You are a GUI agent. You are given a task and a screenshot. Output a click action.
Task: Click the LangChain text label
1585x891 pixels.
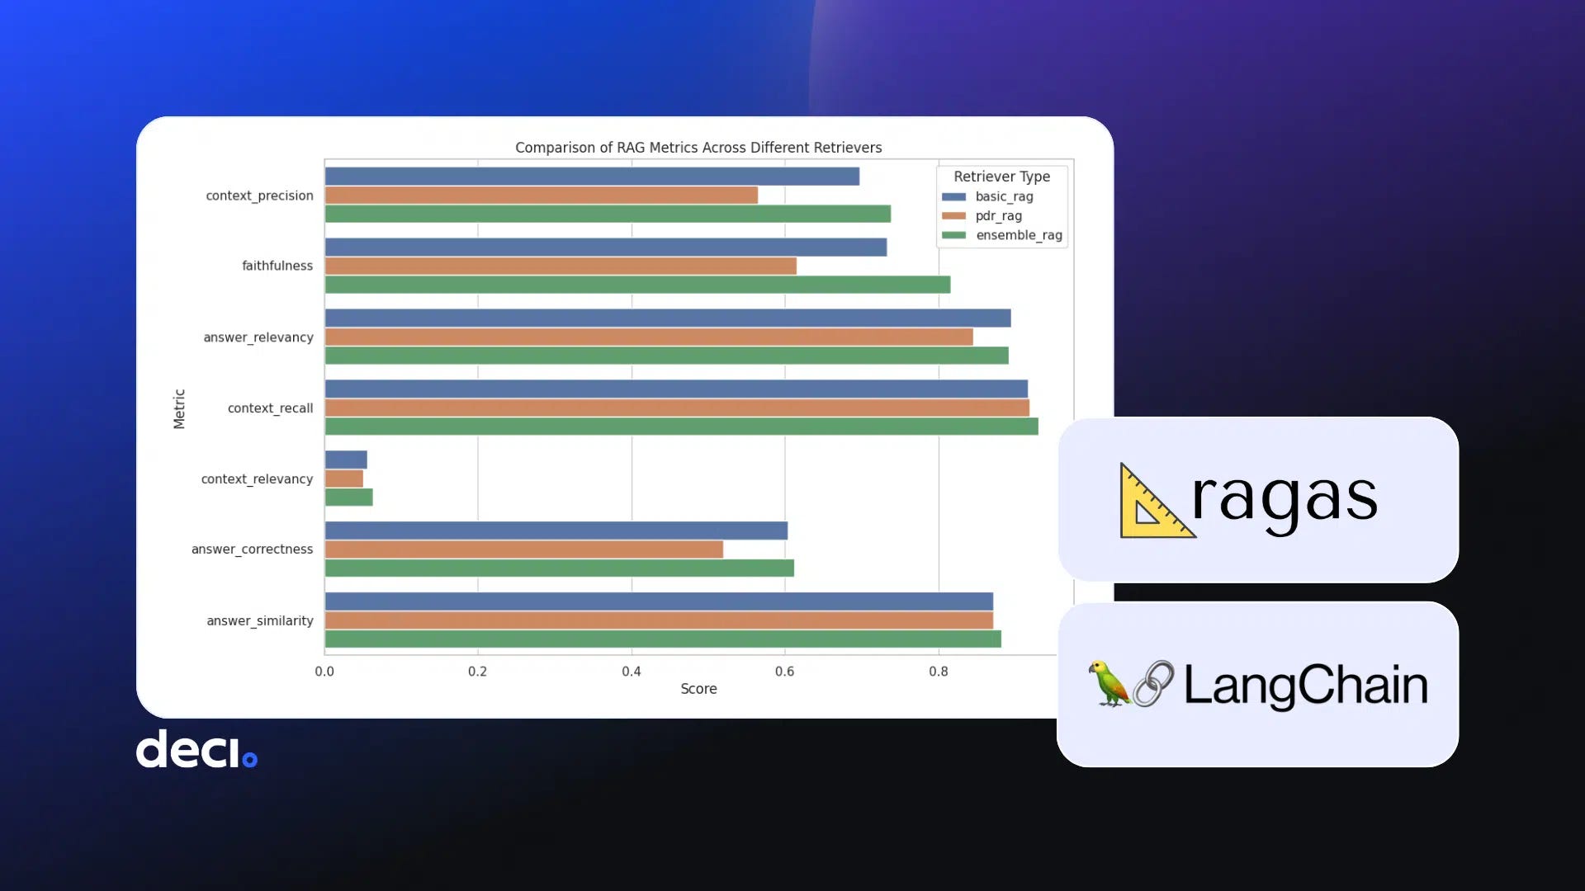(x=1305, y=685)
